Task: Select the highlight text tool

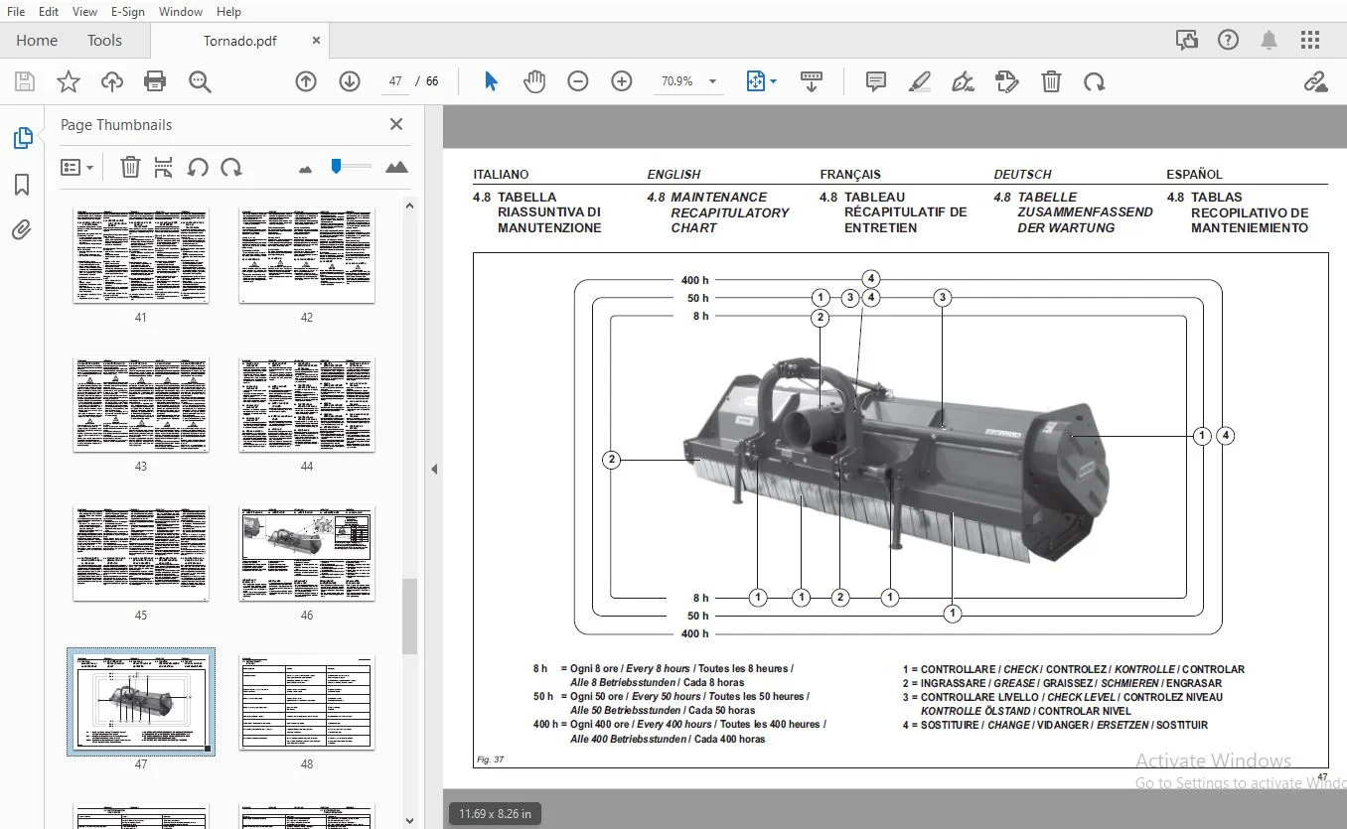Action: click(x=919, y=81)
